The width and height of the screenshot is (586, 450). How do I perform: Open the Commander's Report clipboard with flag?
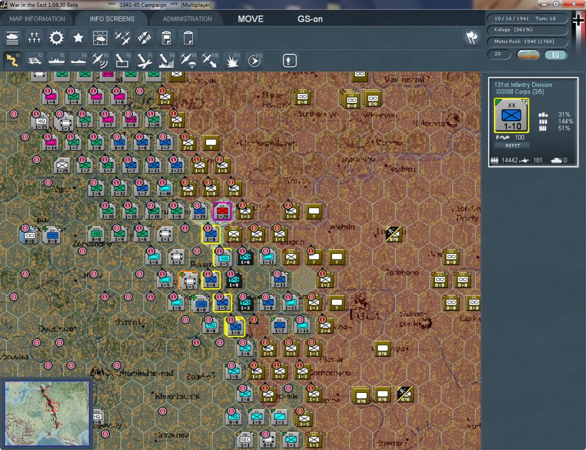(x=167, y=38)
